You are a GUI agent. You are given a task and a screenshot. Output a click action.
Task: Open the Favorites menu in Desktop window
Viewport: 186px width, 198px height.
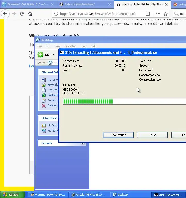tap(70, 46)
